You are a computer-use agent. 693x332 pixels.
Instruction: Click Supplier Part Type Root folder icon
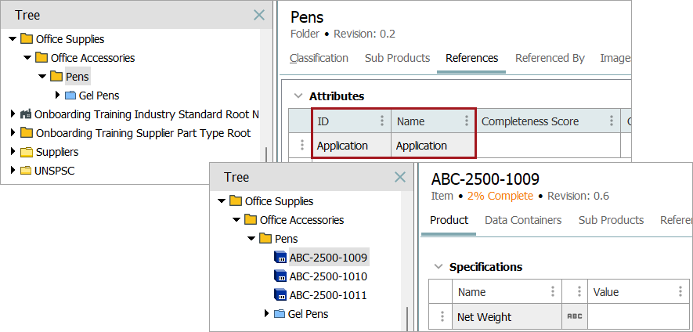click(27, 133)
